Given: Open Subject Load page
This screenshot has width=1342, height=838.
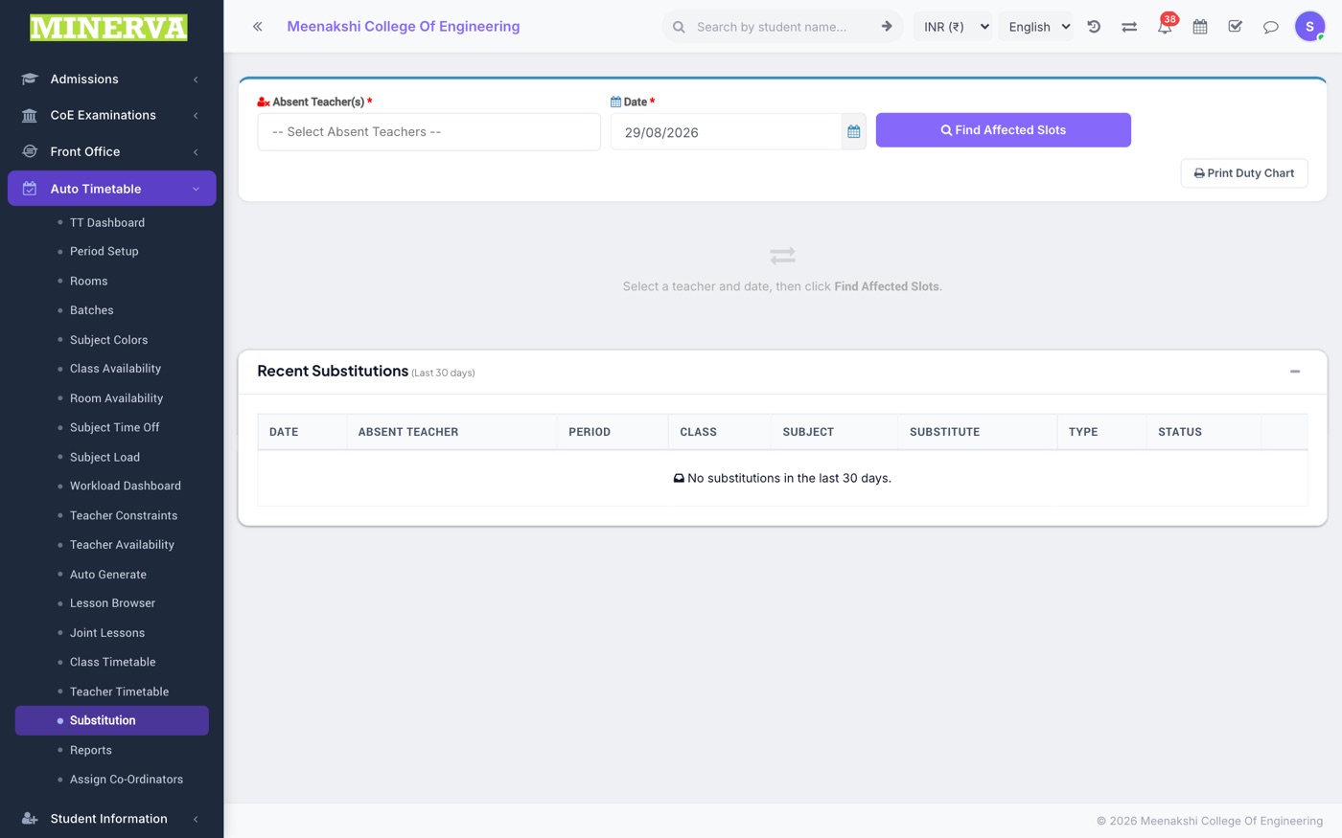Looking at the screenshot, I should pos(104,457).
